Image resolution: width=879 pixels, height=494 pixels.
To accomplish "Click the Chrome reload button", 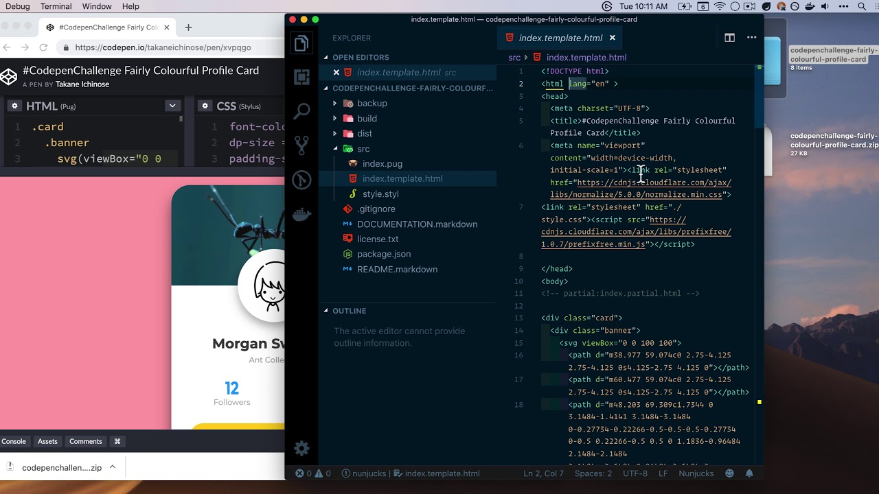I will point(43,47).
